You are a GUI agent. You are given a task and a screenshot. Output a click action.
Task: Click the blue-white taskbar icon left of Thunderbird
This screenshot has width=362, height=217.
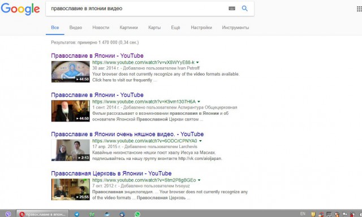click(x=107, y=214)
